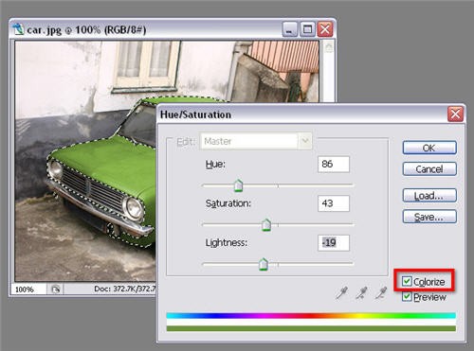
Task: Click the rainbow hue spectrum bar
Action: [x=311, y=315]
